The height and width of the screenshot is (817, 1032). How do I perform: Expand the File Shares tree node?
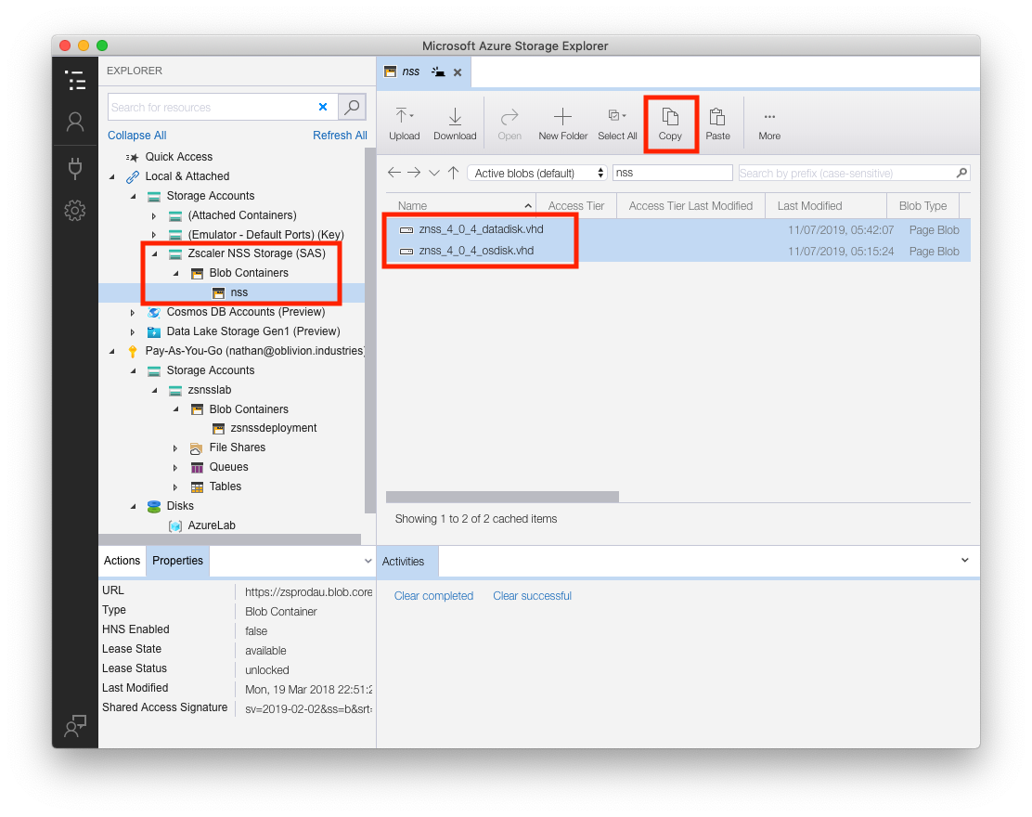coord(175,448)
